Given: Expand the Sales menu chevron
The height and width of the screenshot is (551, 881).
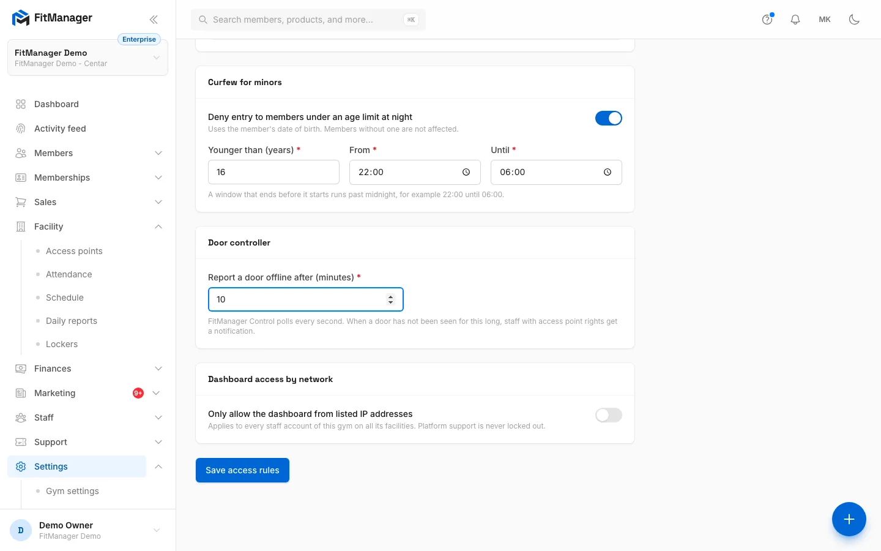Looking at the screenshot, I should (158, 202).
